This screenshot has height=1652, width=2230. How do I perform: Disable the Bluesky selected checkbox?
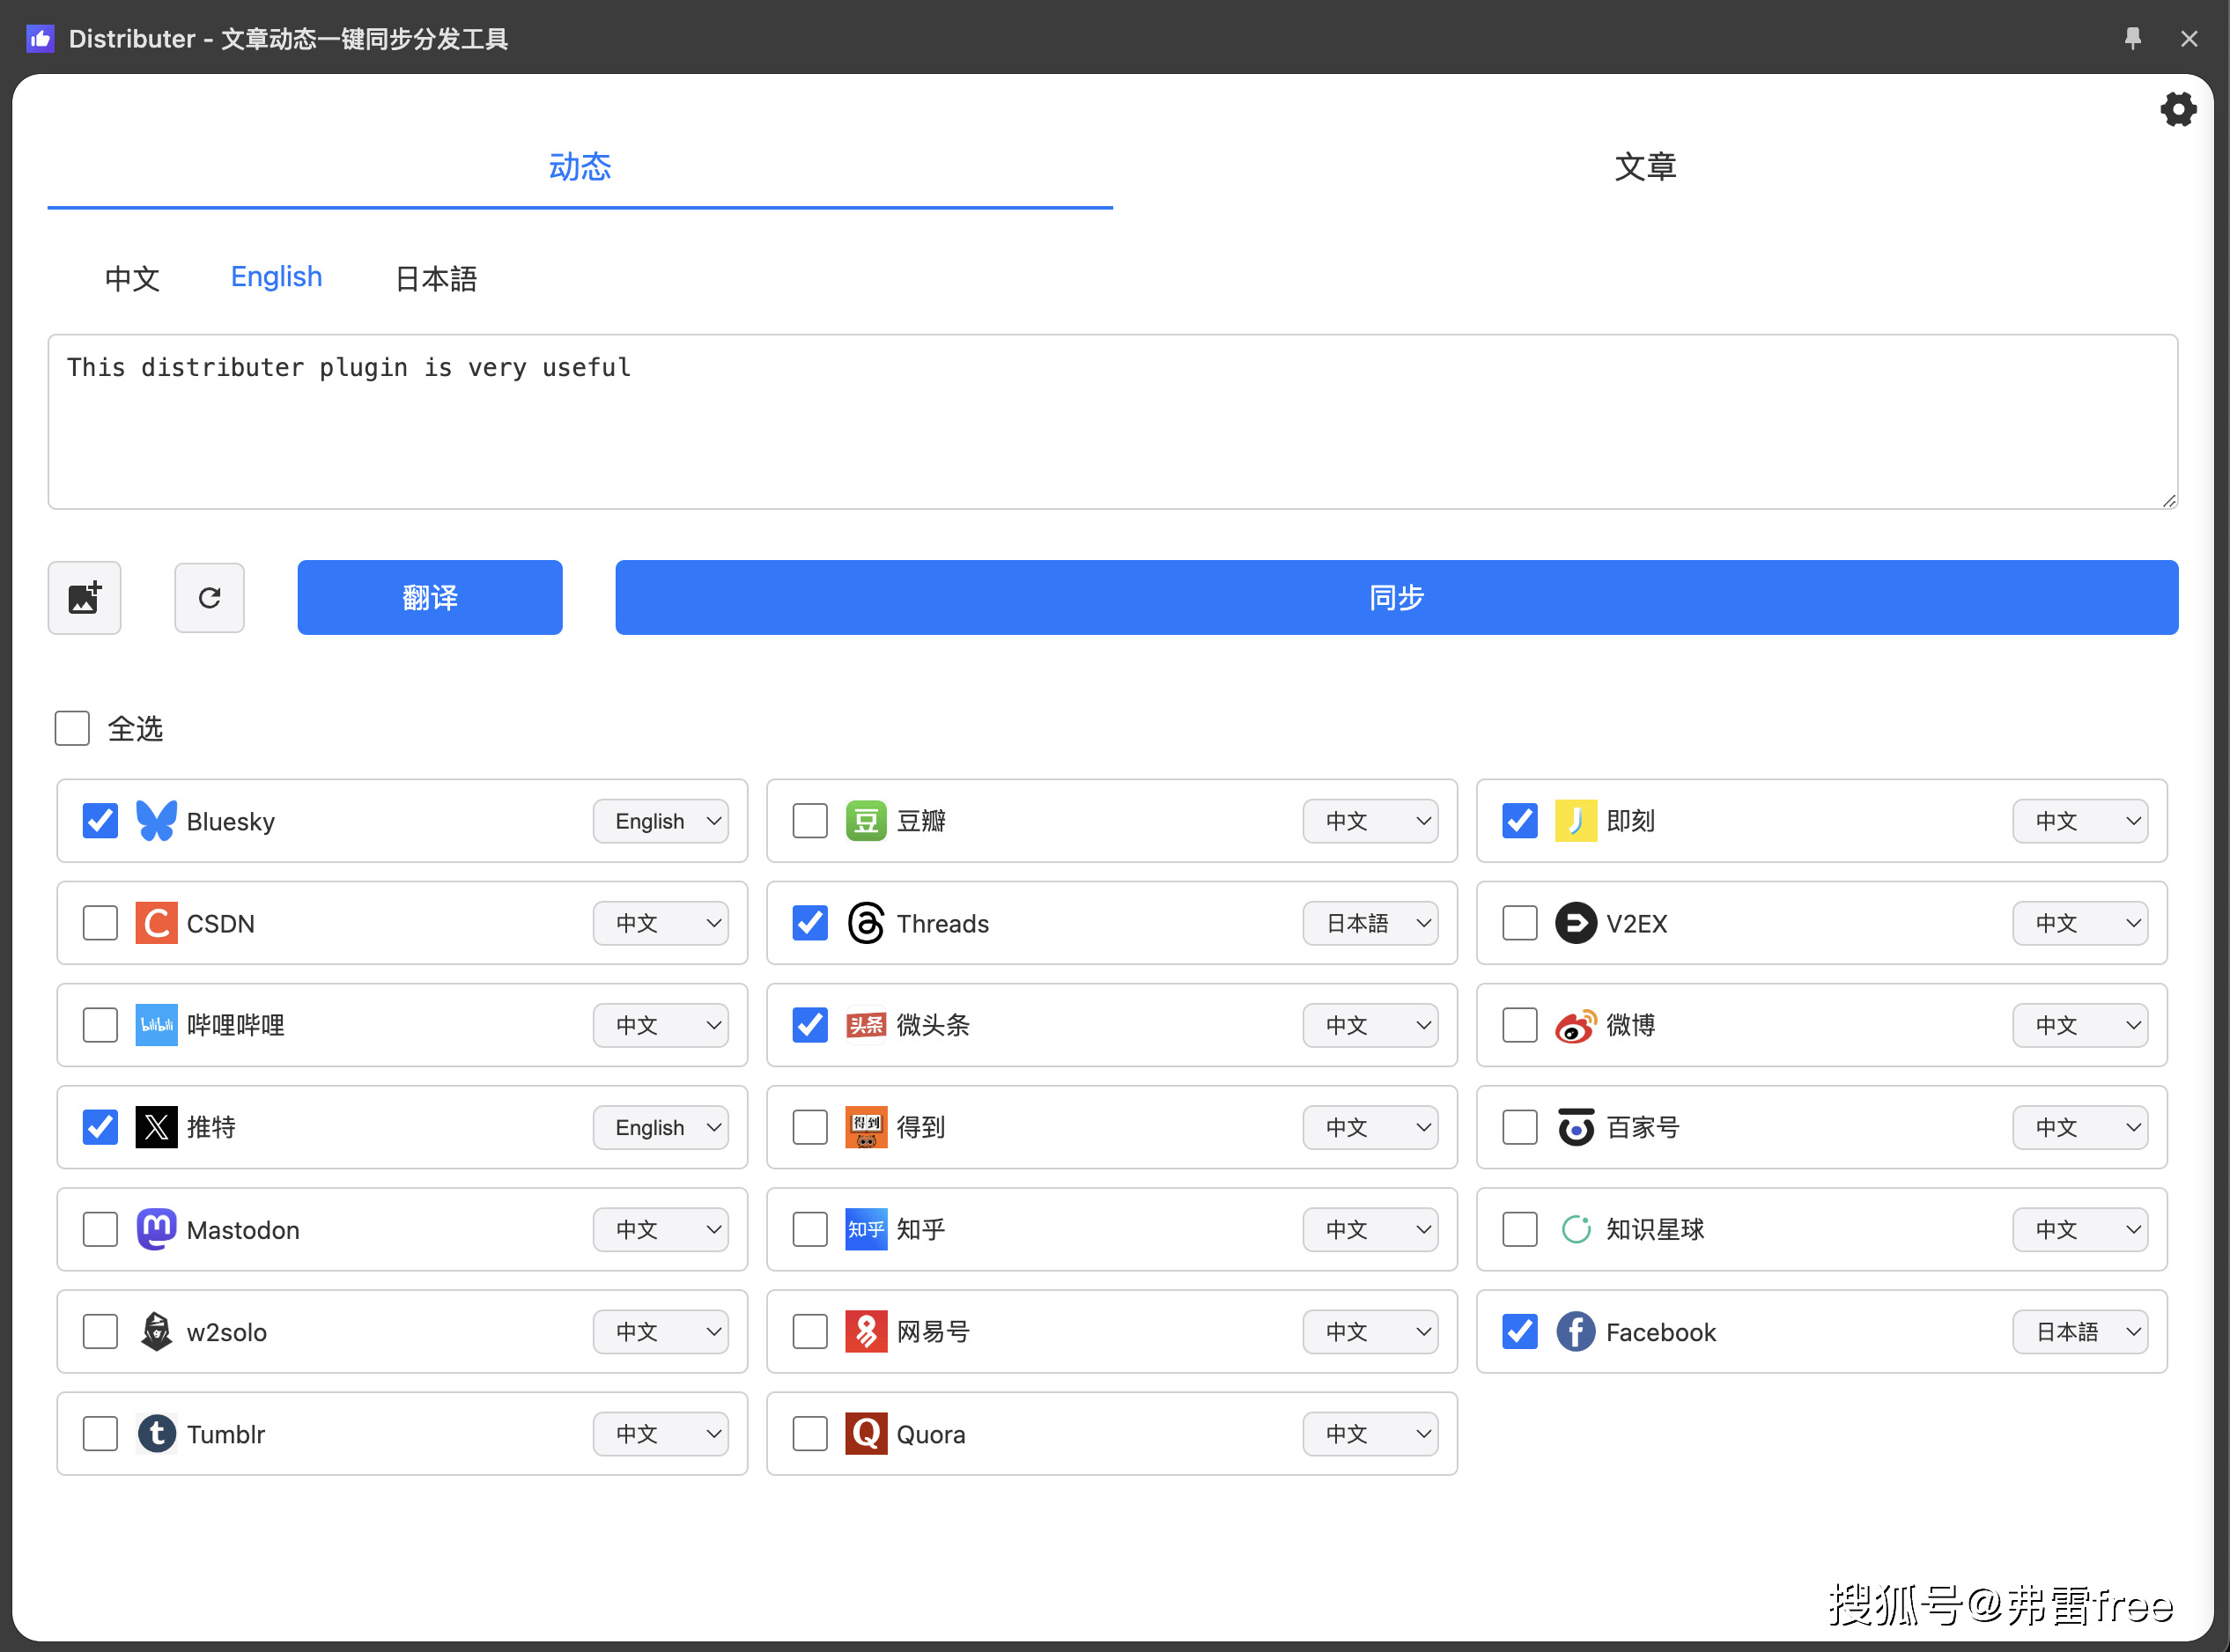click(x=99, y=819)
